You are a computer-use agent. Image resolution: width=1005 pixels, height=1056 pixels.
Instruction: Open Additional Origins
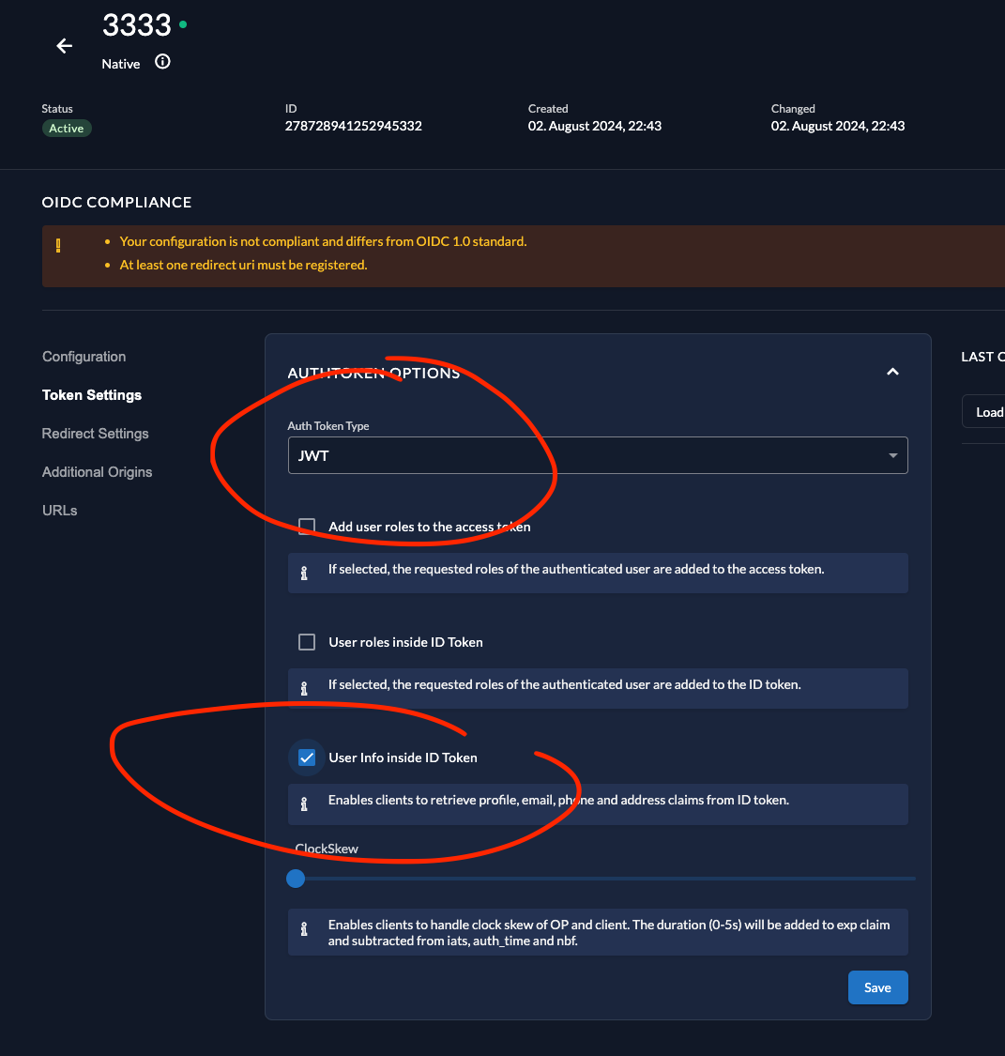click(x=98, y=472)
